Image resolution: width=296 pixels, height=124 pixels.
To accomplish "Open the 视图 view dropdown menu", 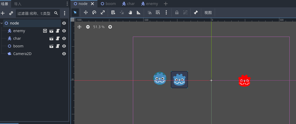I will [x=208, y=12].
